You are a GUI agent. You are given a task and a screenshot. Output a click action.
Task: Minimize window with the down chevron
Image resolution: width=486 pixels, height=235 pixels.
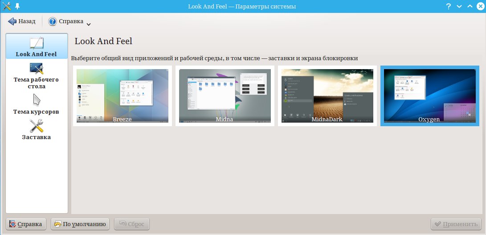pos(459,6)
